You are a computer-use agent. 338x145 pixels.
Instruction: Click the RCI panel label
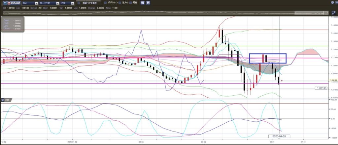point(7,100)
